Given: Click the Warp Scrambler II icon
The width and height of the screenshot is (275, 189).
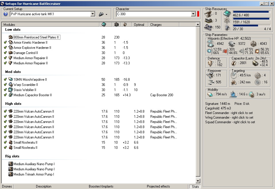Looking at the screenshot, I should pos(11,84).
